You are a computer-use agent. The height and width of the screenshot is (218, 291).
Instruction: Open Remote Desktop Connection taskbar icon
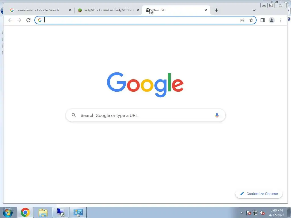coord(61,212)
